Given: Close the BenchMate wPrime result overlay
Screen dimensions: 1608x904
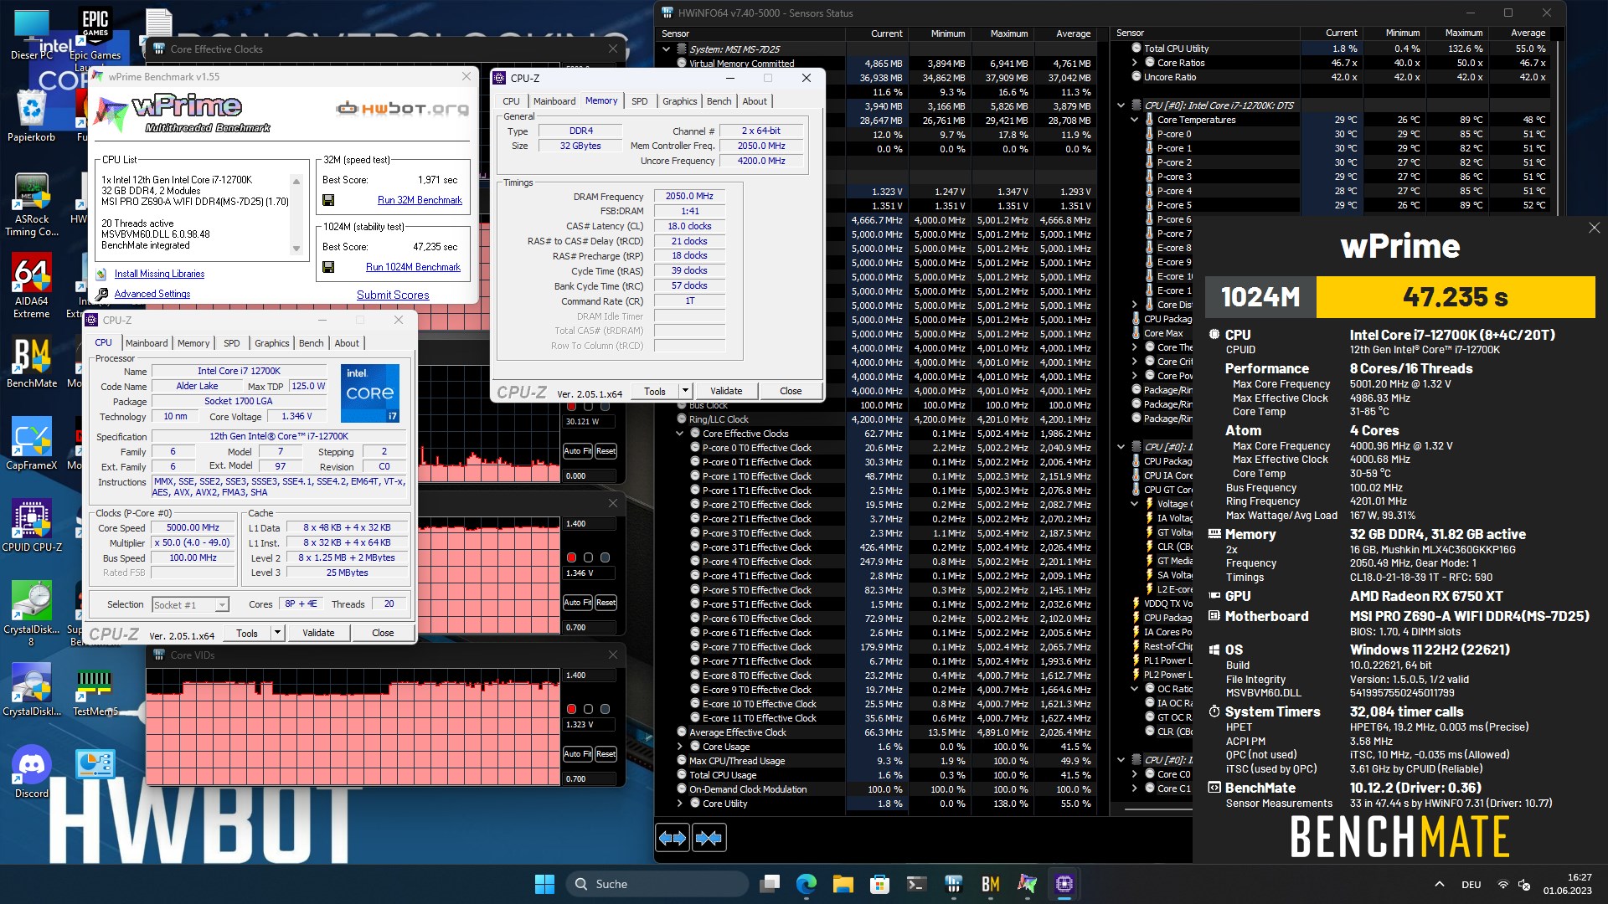Looking at the screenshot, I should 1595,228.
